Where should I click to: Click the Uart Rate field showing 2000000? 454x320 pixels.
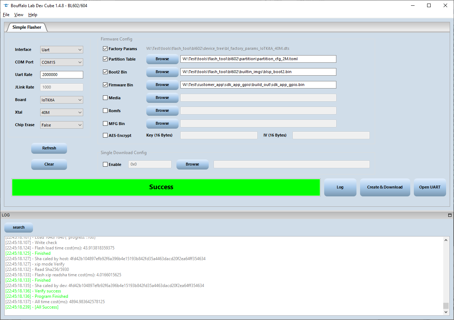(x=62, y=75)
